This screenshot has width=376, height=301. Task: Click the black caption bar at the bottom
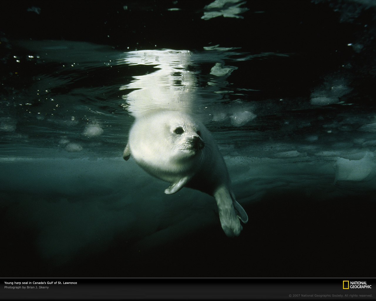(188, 290)
